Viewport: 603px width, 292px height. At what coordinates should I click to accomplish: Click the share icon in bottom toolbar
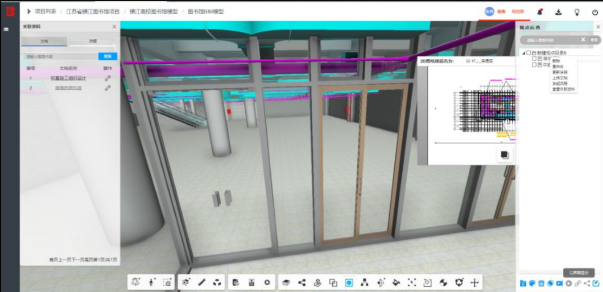(302, 282)
